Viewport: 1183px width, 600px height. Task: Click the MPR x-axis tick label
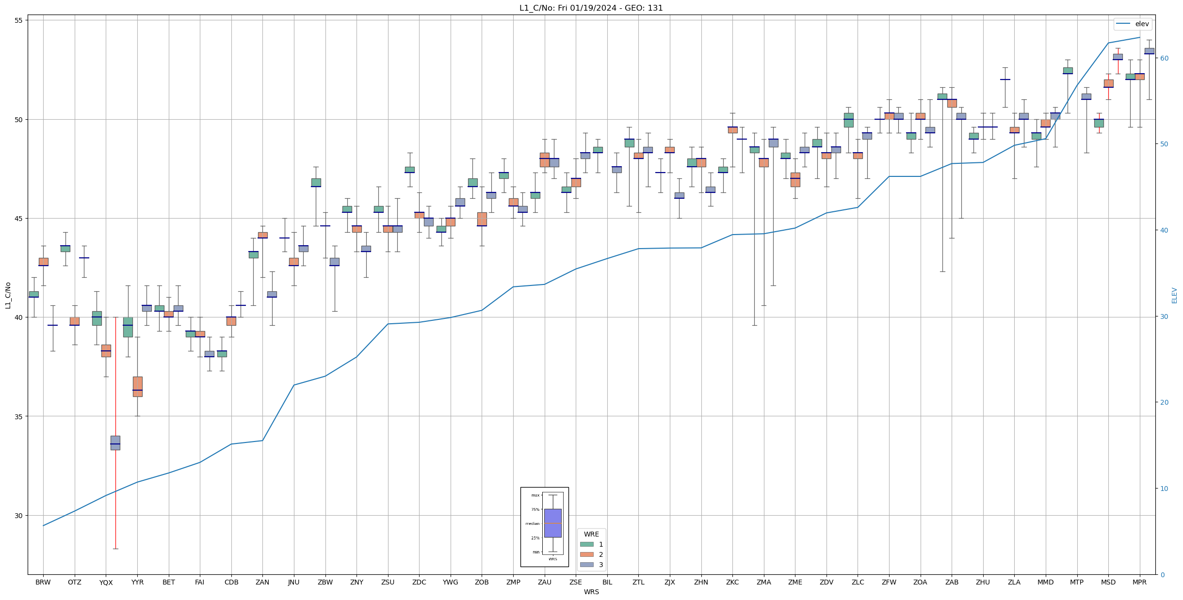click(1139, 583)
